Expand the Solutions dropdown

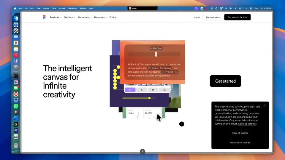pyautogui.click(x=69, y=17)
